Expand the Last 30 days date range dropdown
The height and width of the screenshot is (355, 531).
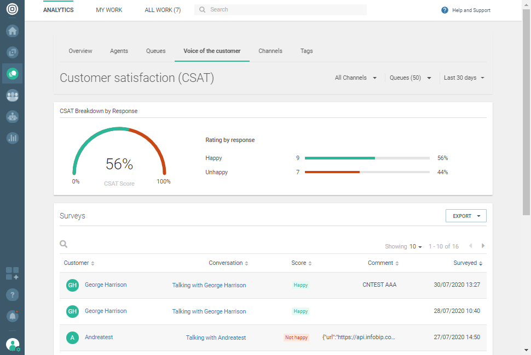point(464,78)
